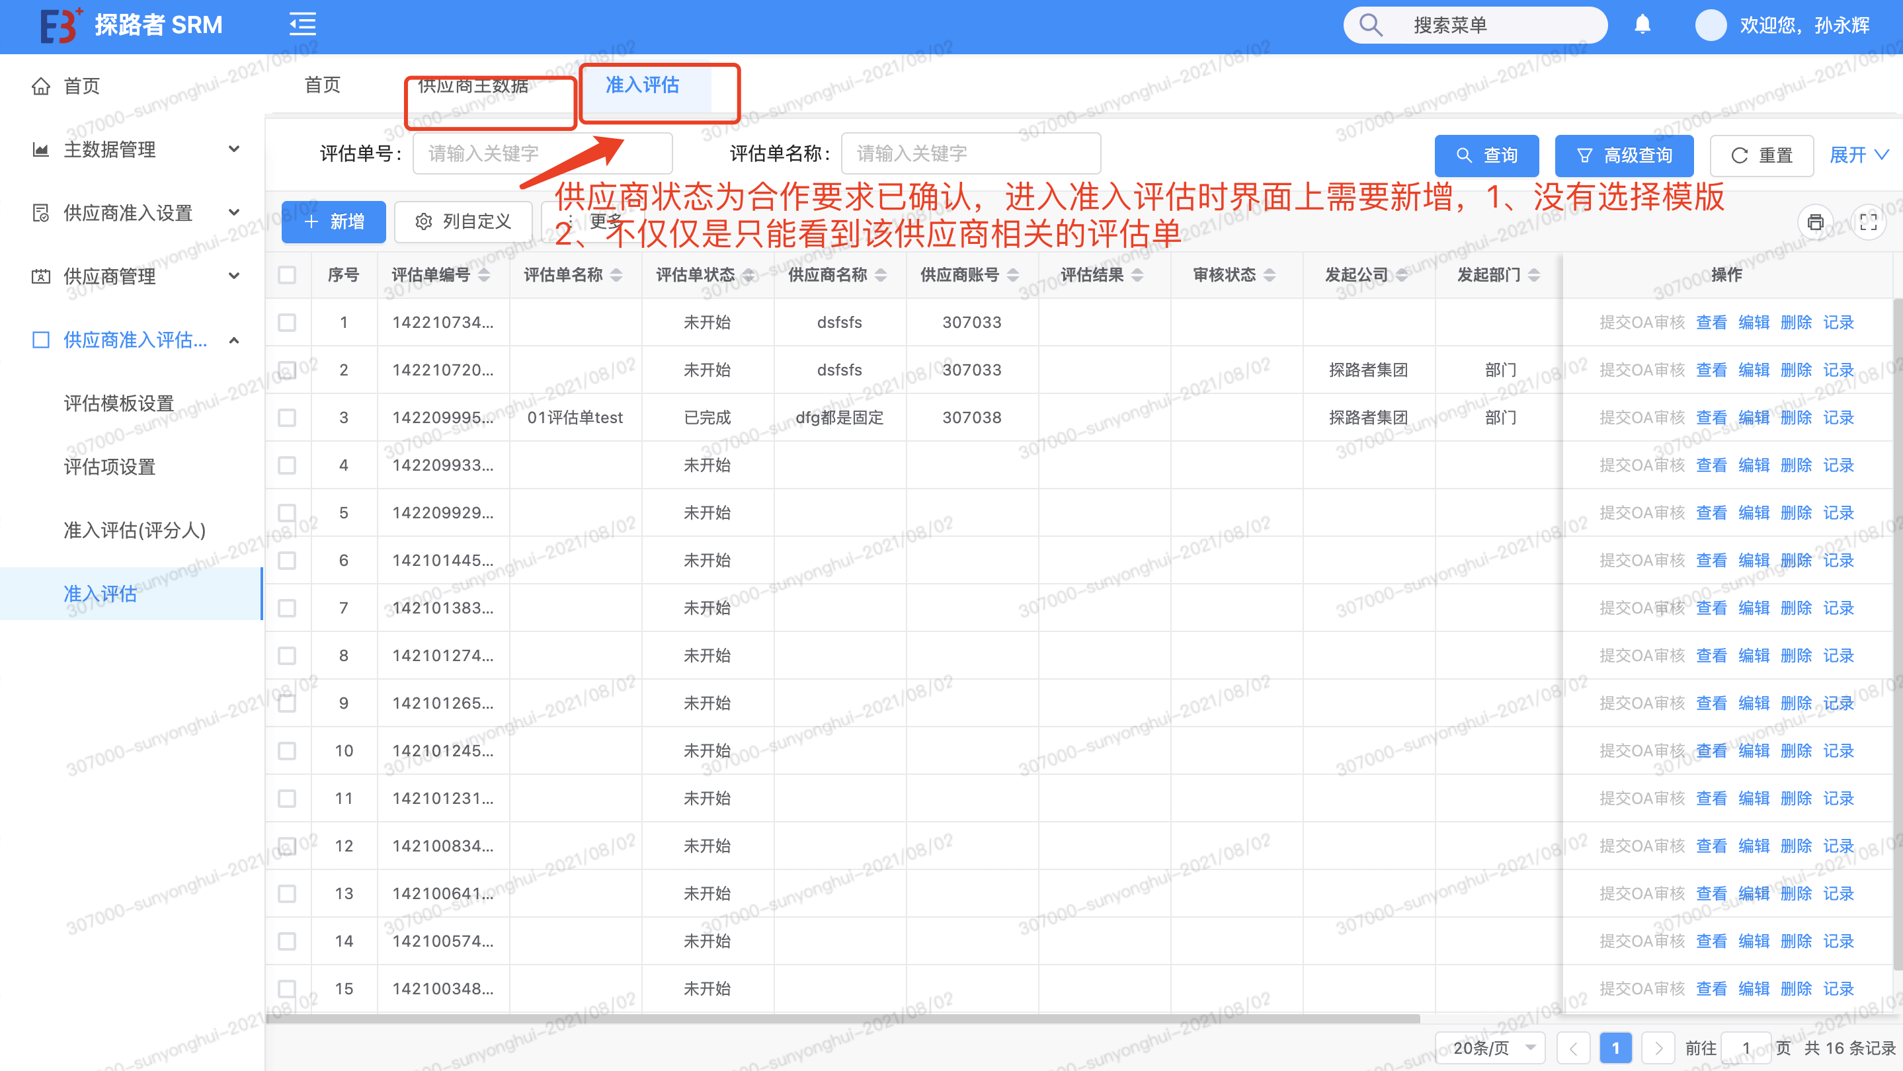Screen dimensions: 1903x1071
Task: Click the print icon above the table
Action: (x=1815, y=221)
